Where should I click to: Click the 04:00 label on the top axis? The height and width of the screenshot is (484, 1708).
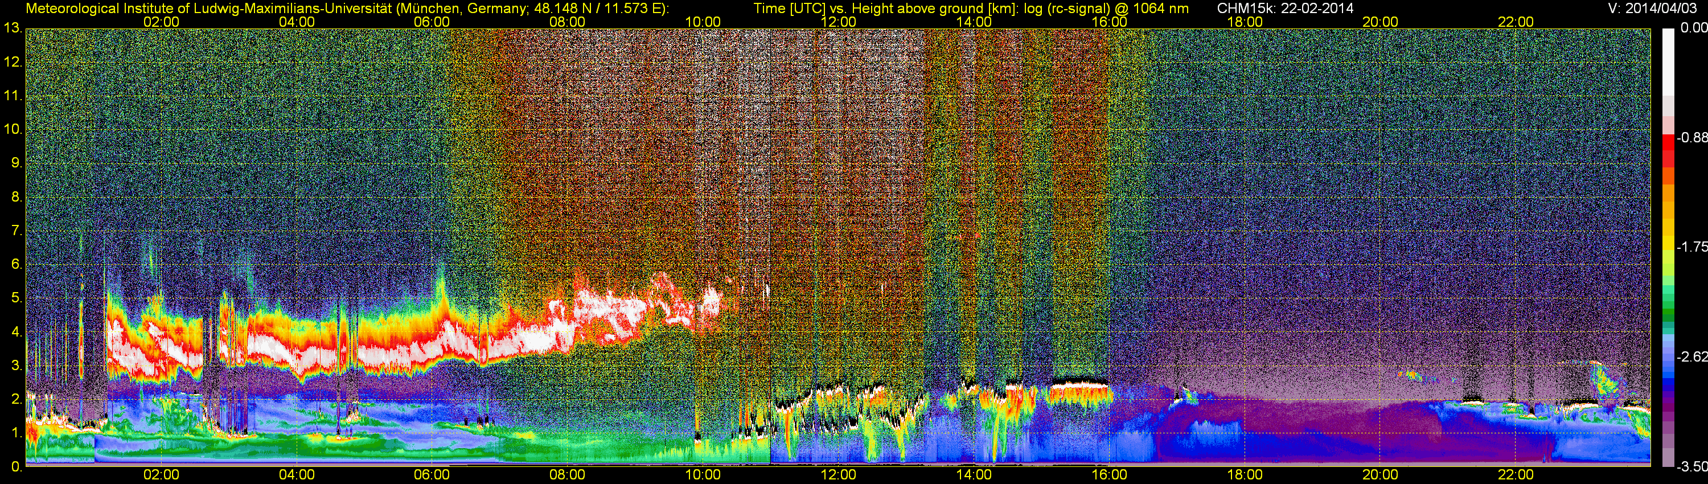coord(297,22)
